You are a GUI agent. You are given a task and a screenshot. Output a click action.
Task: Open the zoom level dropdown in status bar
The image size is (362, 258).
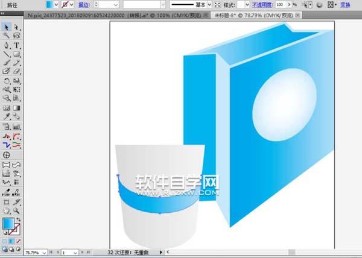[x=45, y=253]
